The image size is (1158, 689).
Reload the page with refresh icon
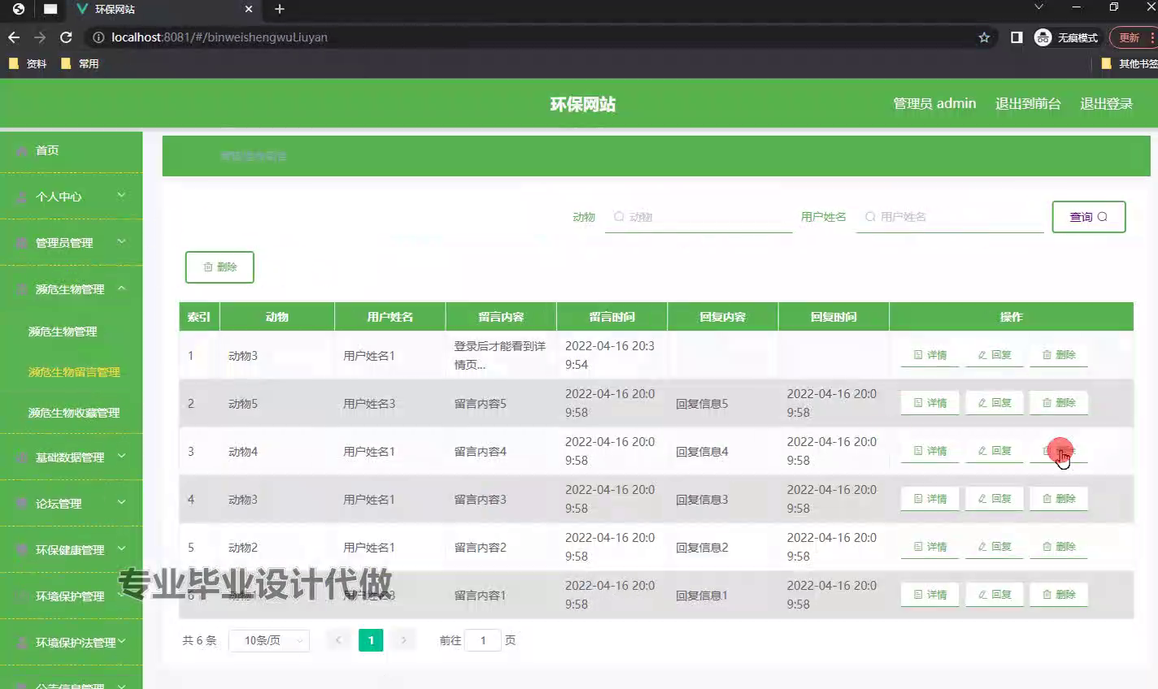click(67, 37)
